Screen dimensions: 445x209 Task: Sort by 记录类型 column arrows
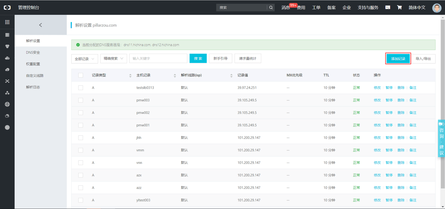tap(130, 75)
